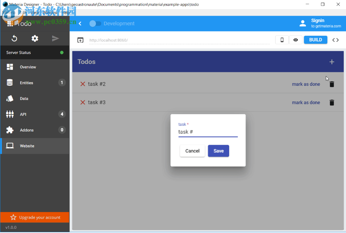Viewport: 346px width, 233px height.
Task: Click the API plugs icon
Action: pyautogui.click(x=10, y=114)
